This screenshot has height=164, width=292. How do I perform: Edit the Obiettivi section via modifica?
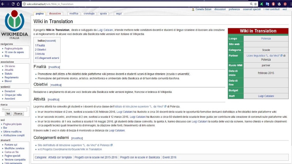pos(56,85)
